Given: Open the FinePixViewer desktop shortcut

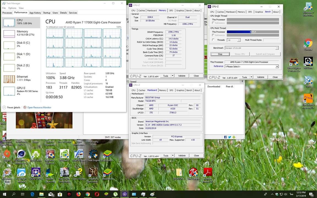Looking at the screenshot, I should click(x=79, y=155).
